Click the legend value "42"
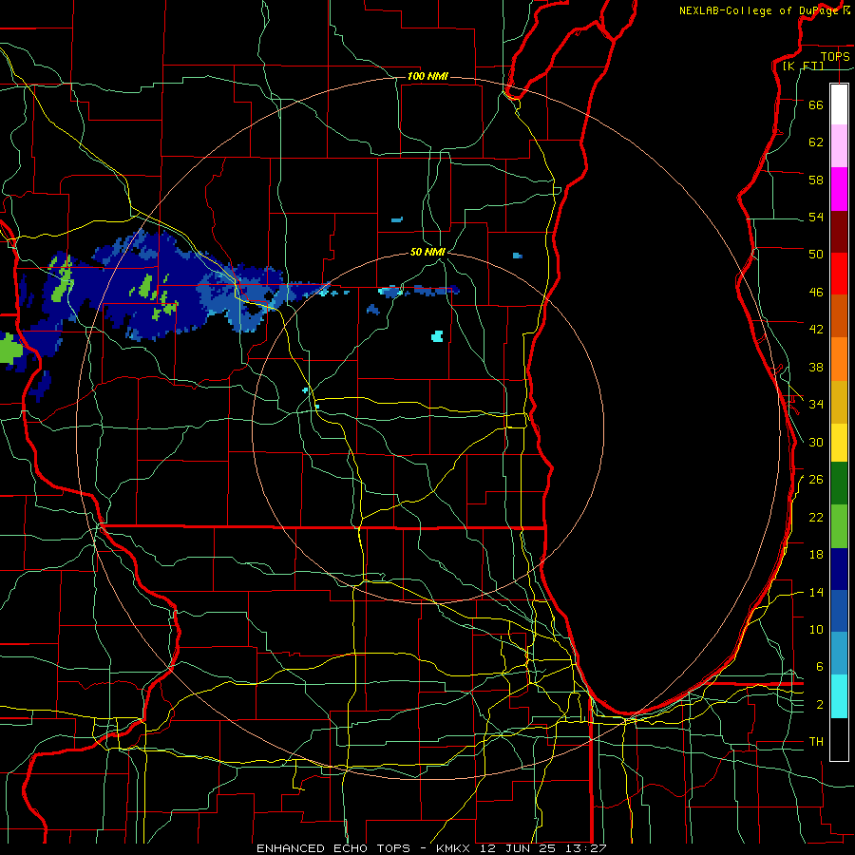Image resolution: width=855 pixels, height=855 pixels. [816, 329]
